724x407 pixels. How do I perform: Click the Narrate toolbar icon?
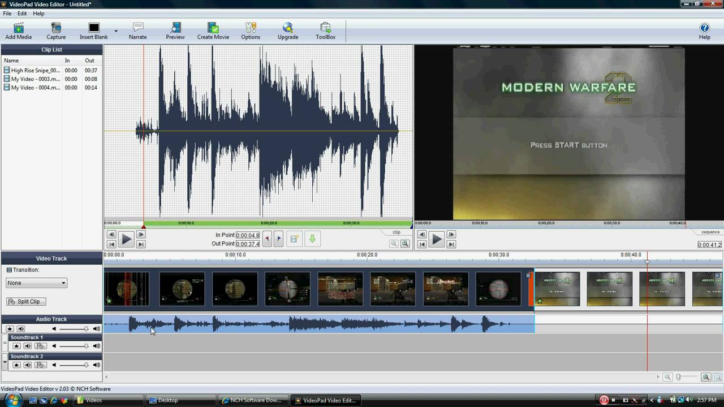coord(137,31)
